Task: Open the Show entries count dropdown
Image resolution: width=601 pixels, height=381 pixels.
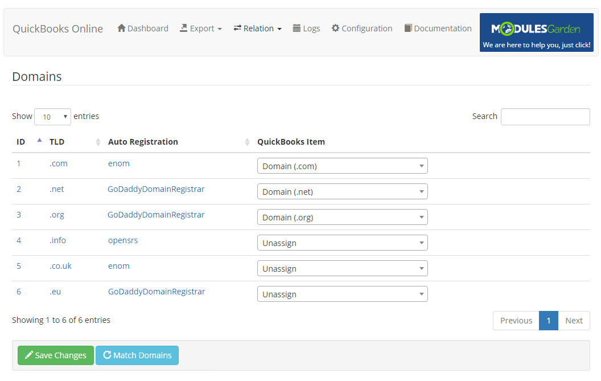Action: [x=52, y=117]
